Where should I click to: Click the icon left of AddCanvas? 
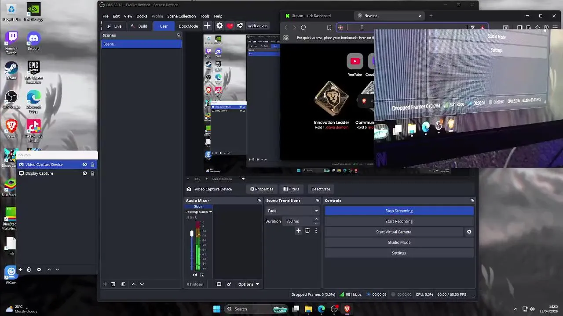click(240, 26)
